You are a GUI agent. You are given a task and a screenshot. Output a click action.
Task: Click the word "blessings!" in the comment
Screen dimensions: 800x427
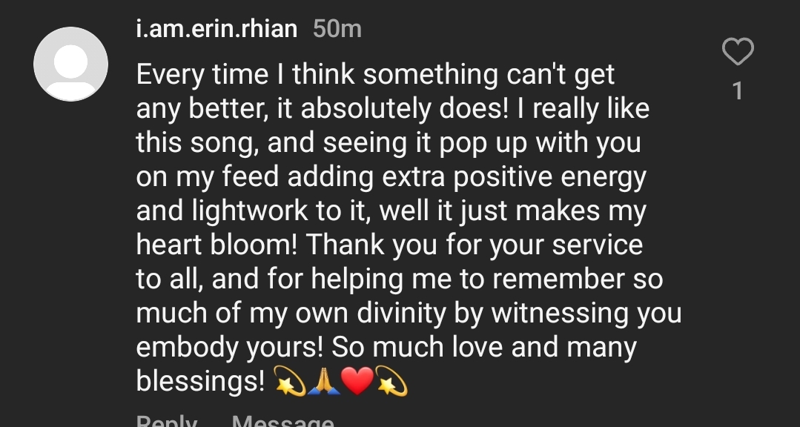200,381
